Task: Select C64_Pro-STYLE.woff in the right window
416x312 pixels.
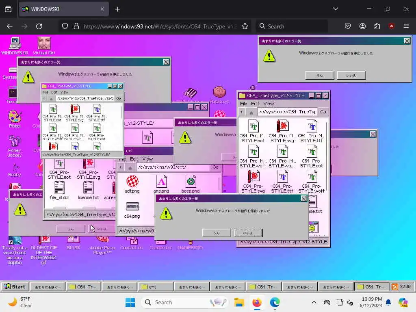Action: coord(312,182)
